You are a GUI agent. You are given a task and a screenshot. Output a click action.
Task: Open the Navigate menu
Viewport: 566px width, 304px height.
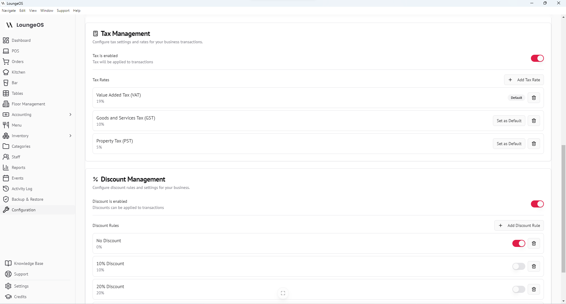click(x=9, y=11)
